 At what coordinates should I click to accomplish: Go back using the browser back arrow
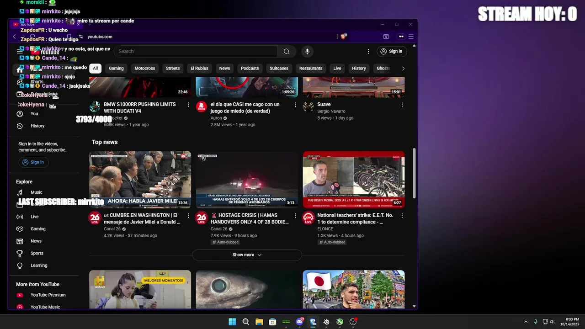pos(14,37)
